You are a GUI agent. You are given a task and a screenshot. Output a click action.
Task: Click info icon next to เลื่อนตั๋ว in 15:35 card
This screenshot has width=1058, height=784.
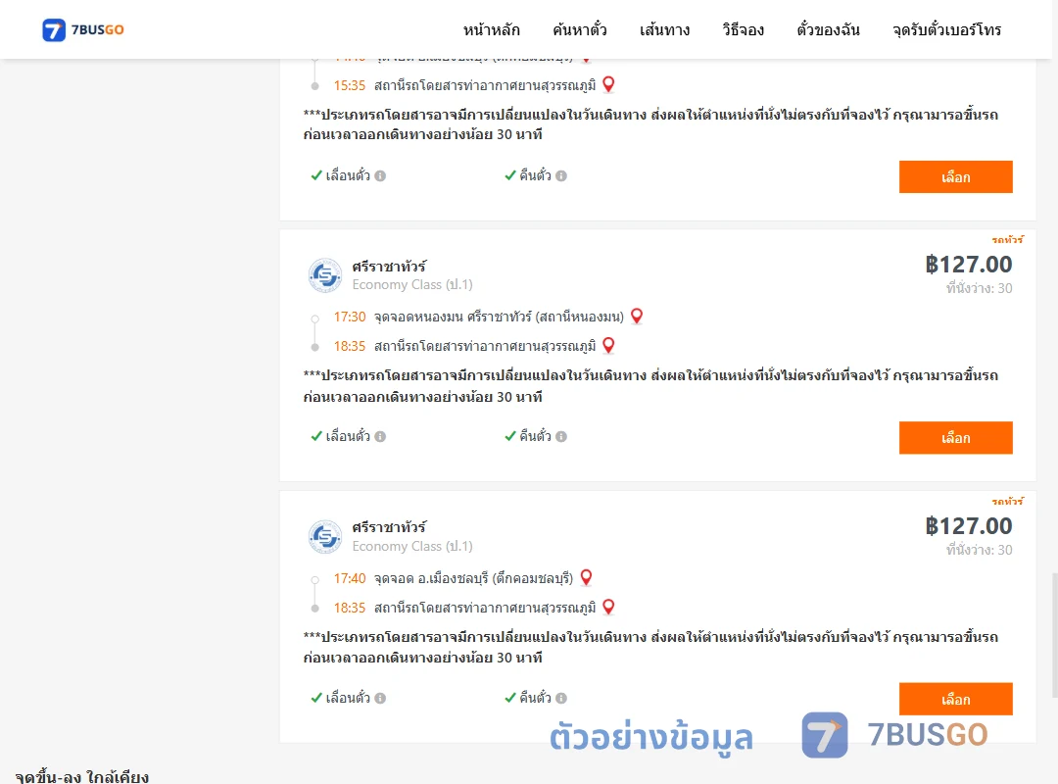380,175
